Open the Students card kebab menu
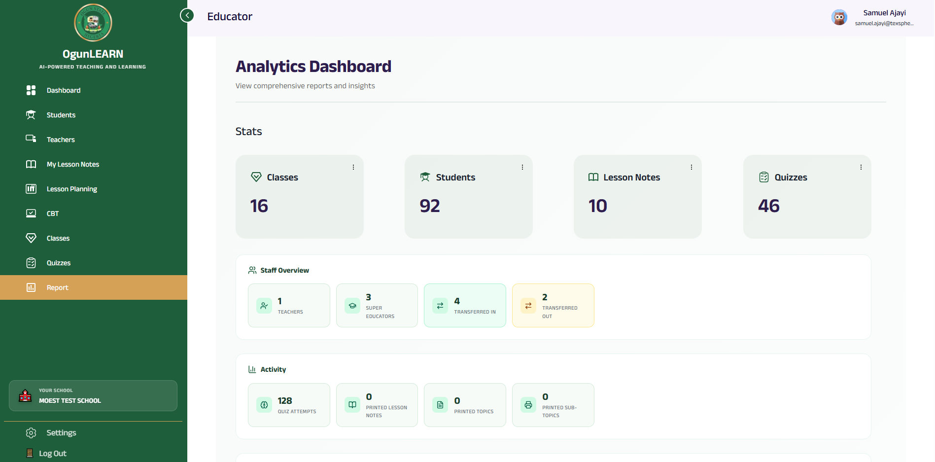The height and width of the screenshot is (462, 935). pyautogui.click(x=522, y=167)
